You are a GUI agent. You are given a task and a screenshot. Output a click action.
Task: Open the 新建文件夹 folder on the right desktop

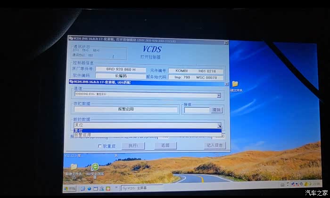pyautogui.click(x=235, y=84)
